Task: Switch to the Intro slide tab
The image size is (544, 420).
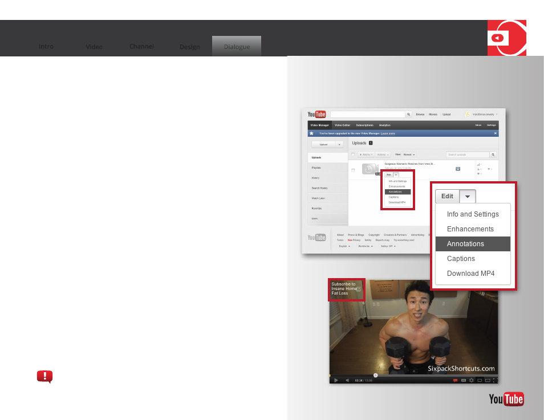Action: tap(46, 47)
